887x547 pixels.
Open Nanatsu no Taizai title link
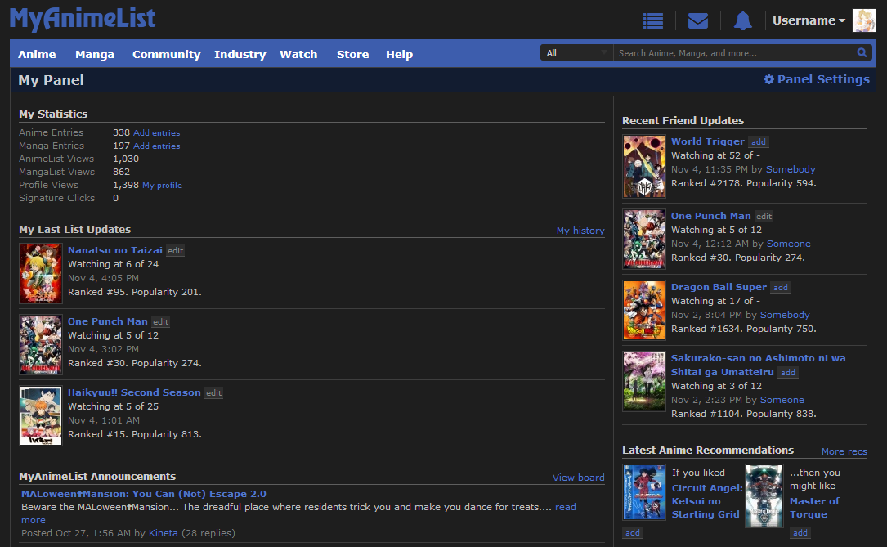[x=114, y=250]
